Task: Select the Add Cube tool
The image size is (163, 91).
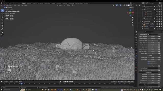Action: (x=2, y=35)
